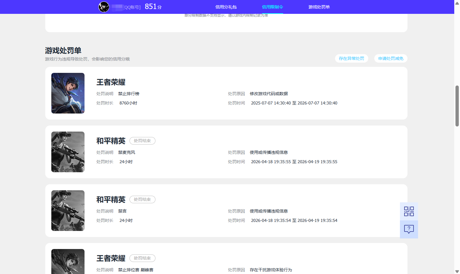Click the 851分 credit score
Image resolution: width=460 pixels, height=274 pixels.
click(x=153, y=7)
